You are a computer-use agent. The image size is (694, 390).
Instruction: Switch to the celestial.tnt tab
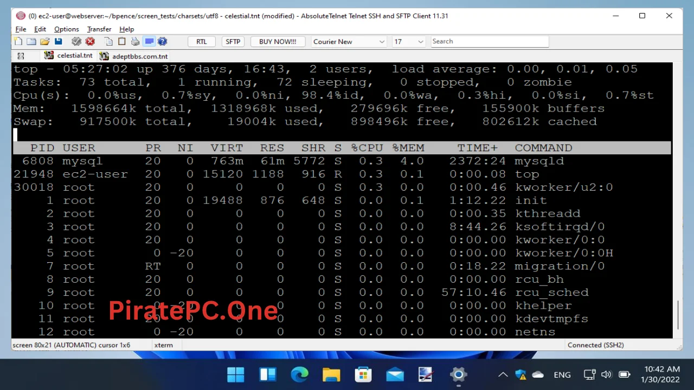click(68, 56)
